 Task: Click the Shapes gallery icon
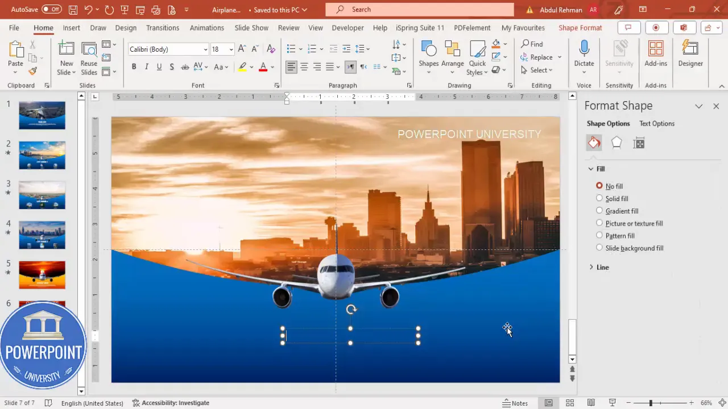click(x=428, y=54)
